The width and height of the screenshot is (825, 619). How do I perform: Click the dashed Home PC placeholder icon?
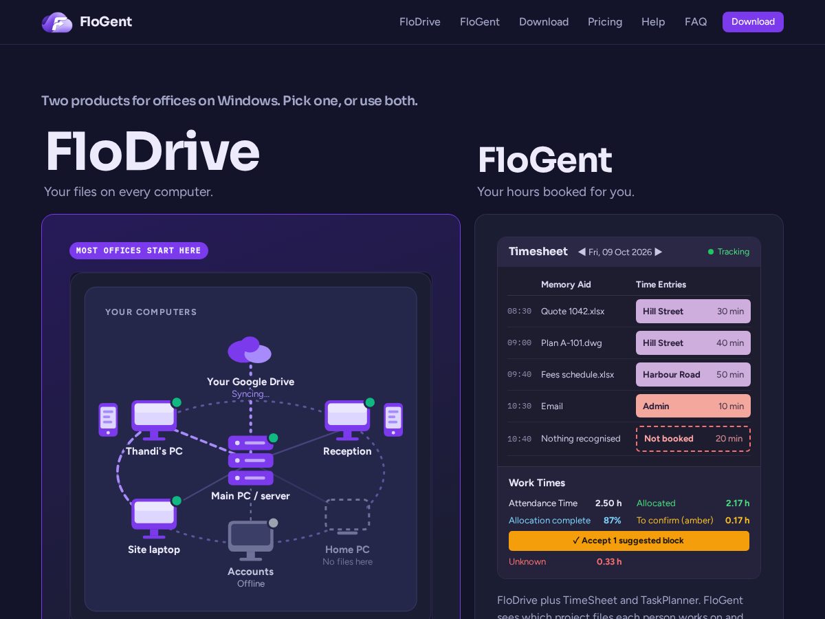(x=347, y=517)
